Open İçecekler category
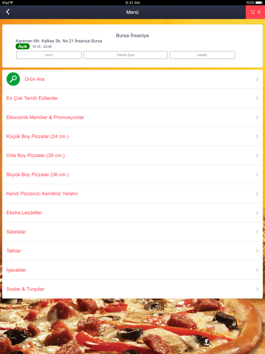 click(132, 270)
